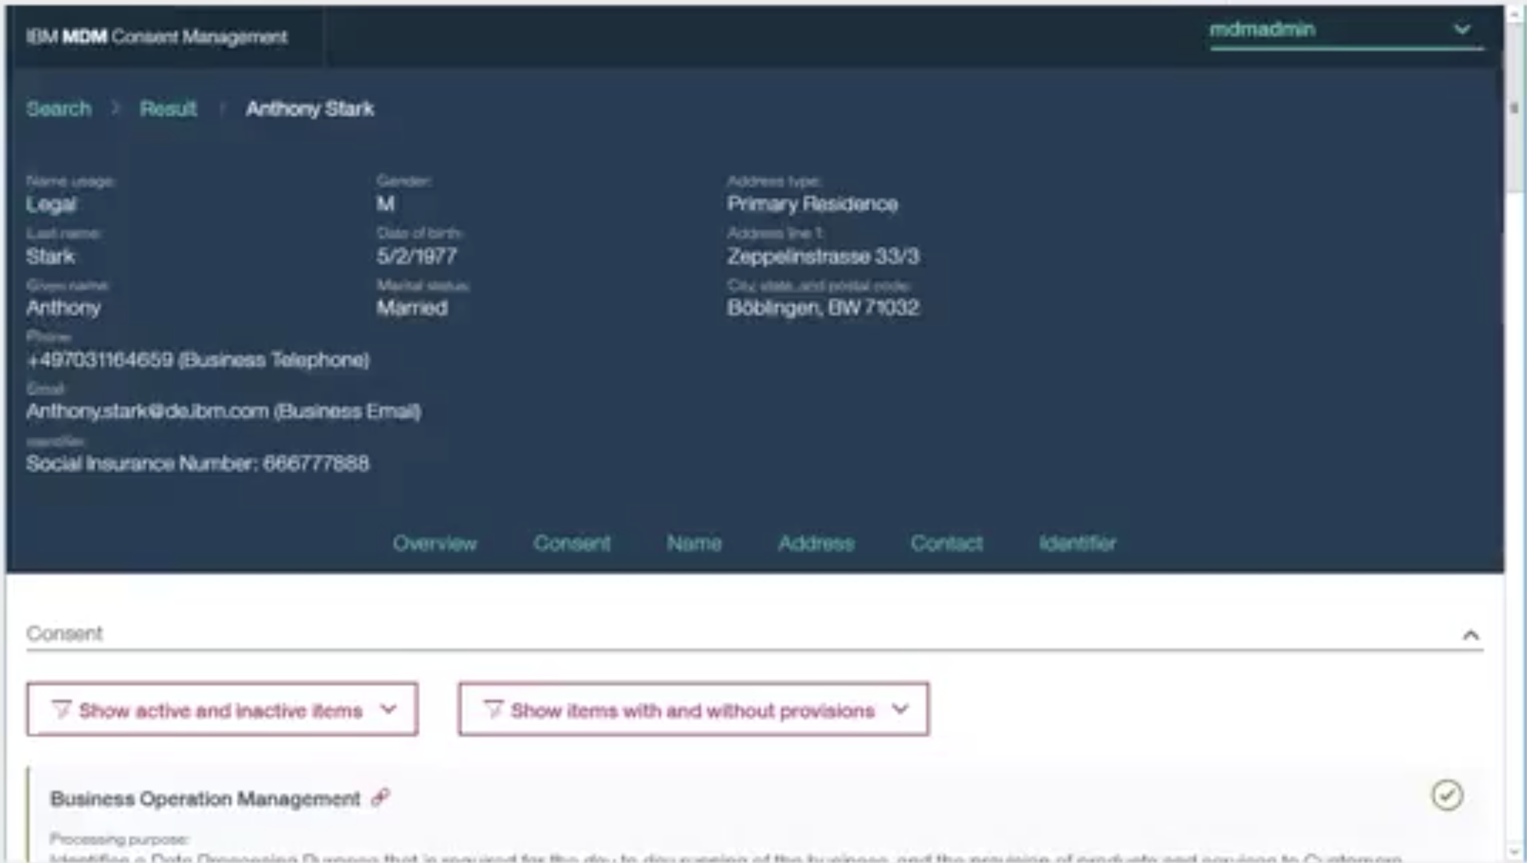Toggle the active and inactive items filter
Screen dimensions: 1527x863
point(221,709)
